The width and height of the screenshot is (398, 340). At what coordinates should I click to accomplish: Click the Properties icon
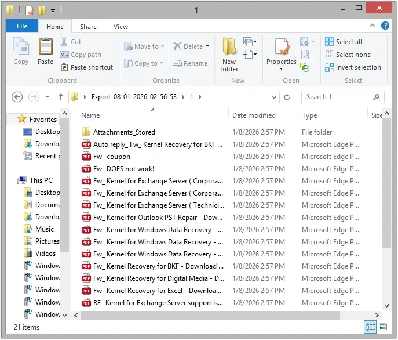281,48
